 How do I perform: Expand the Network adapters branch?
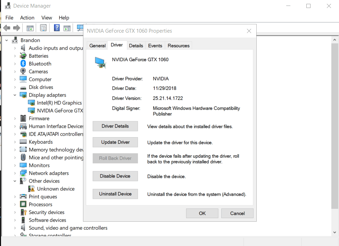pos(15,173)
